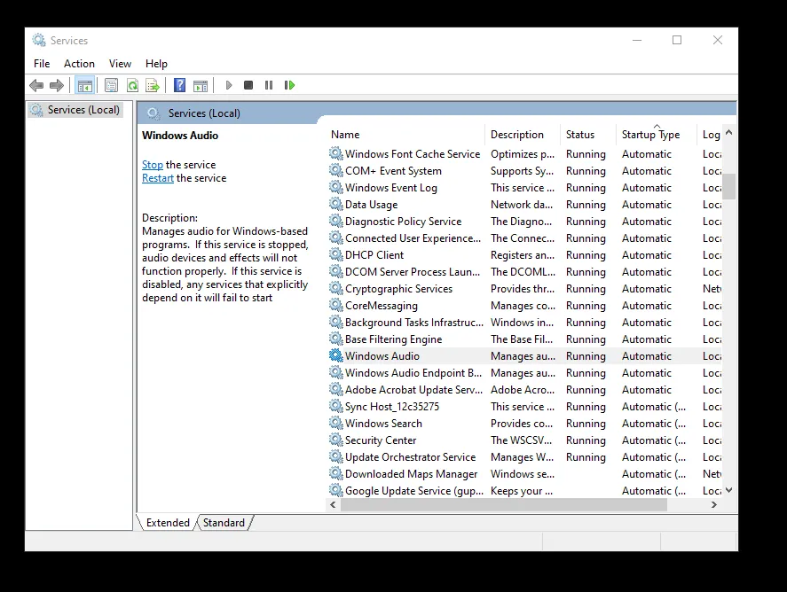Click the down arrow on the vertical scrollbar
Image resolution: width=787 pixels, height=592 pixels.
coord(728,488)
